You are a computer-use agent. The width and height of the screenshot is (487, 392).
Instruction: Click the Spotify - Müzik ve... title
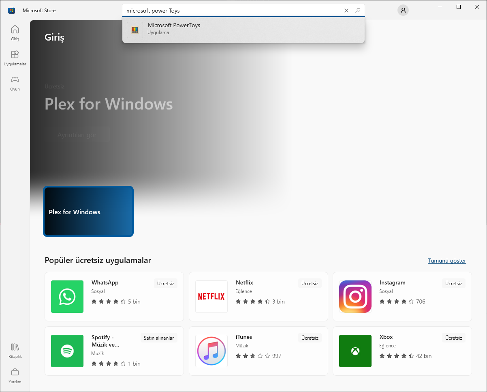click(x=105, y=341)
